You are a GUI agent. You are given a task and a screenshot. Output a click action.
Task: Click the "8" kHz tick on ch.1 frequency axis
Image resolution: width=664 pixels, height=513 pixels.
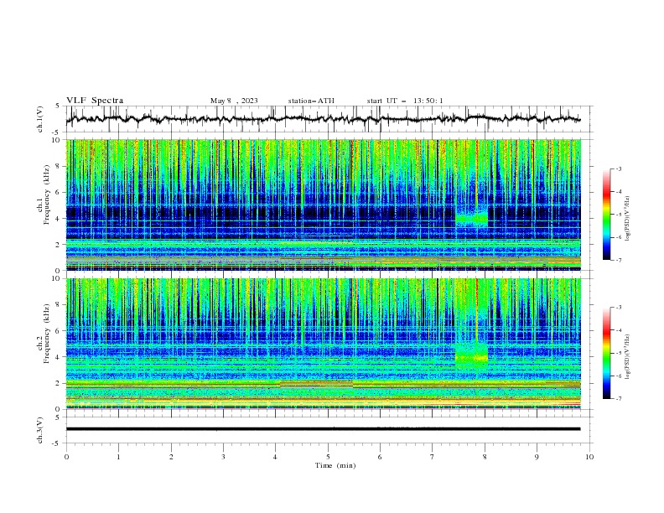click(x=59, y=166)
